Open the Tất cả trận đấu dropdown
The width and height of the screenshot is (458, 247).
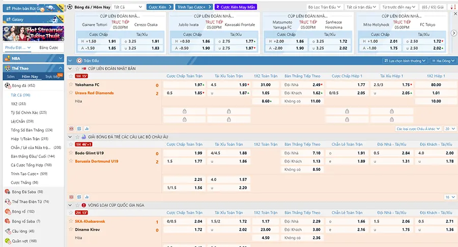[x=361, y=7]
